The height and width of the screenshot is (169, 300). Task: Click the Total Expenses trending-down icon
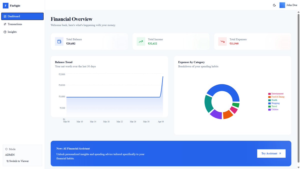[222, 42]
